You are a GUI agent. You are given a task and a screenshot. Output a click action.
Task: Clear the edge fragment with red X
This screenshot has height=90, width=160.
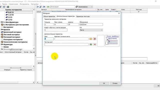click(95, 39)
